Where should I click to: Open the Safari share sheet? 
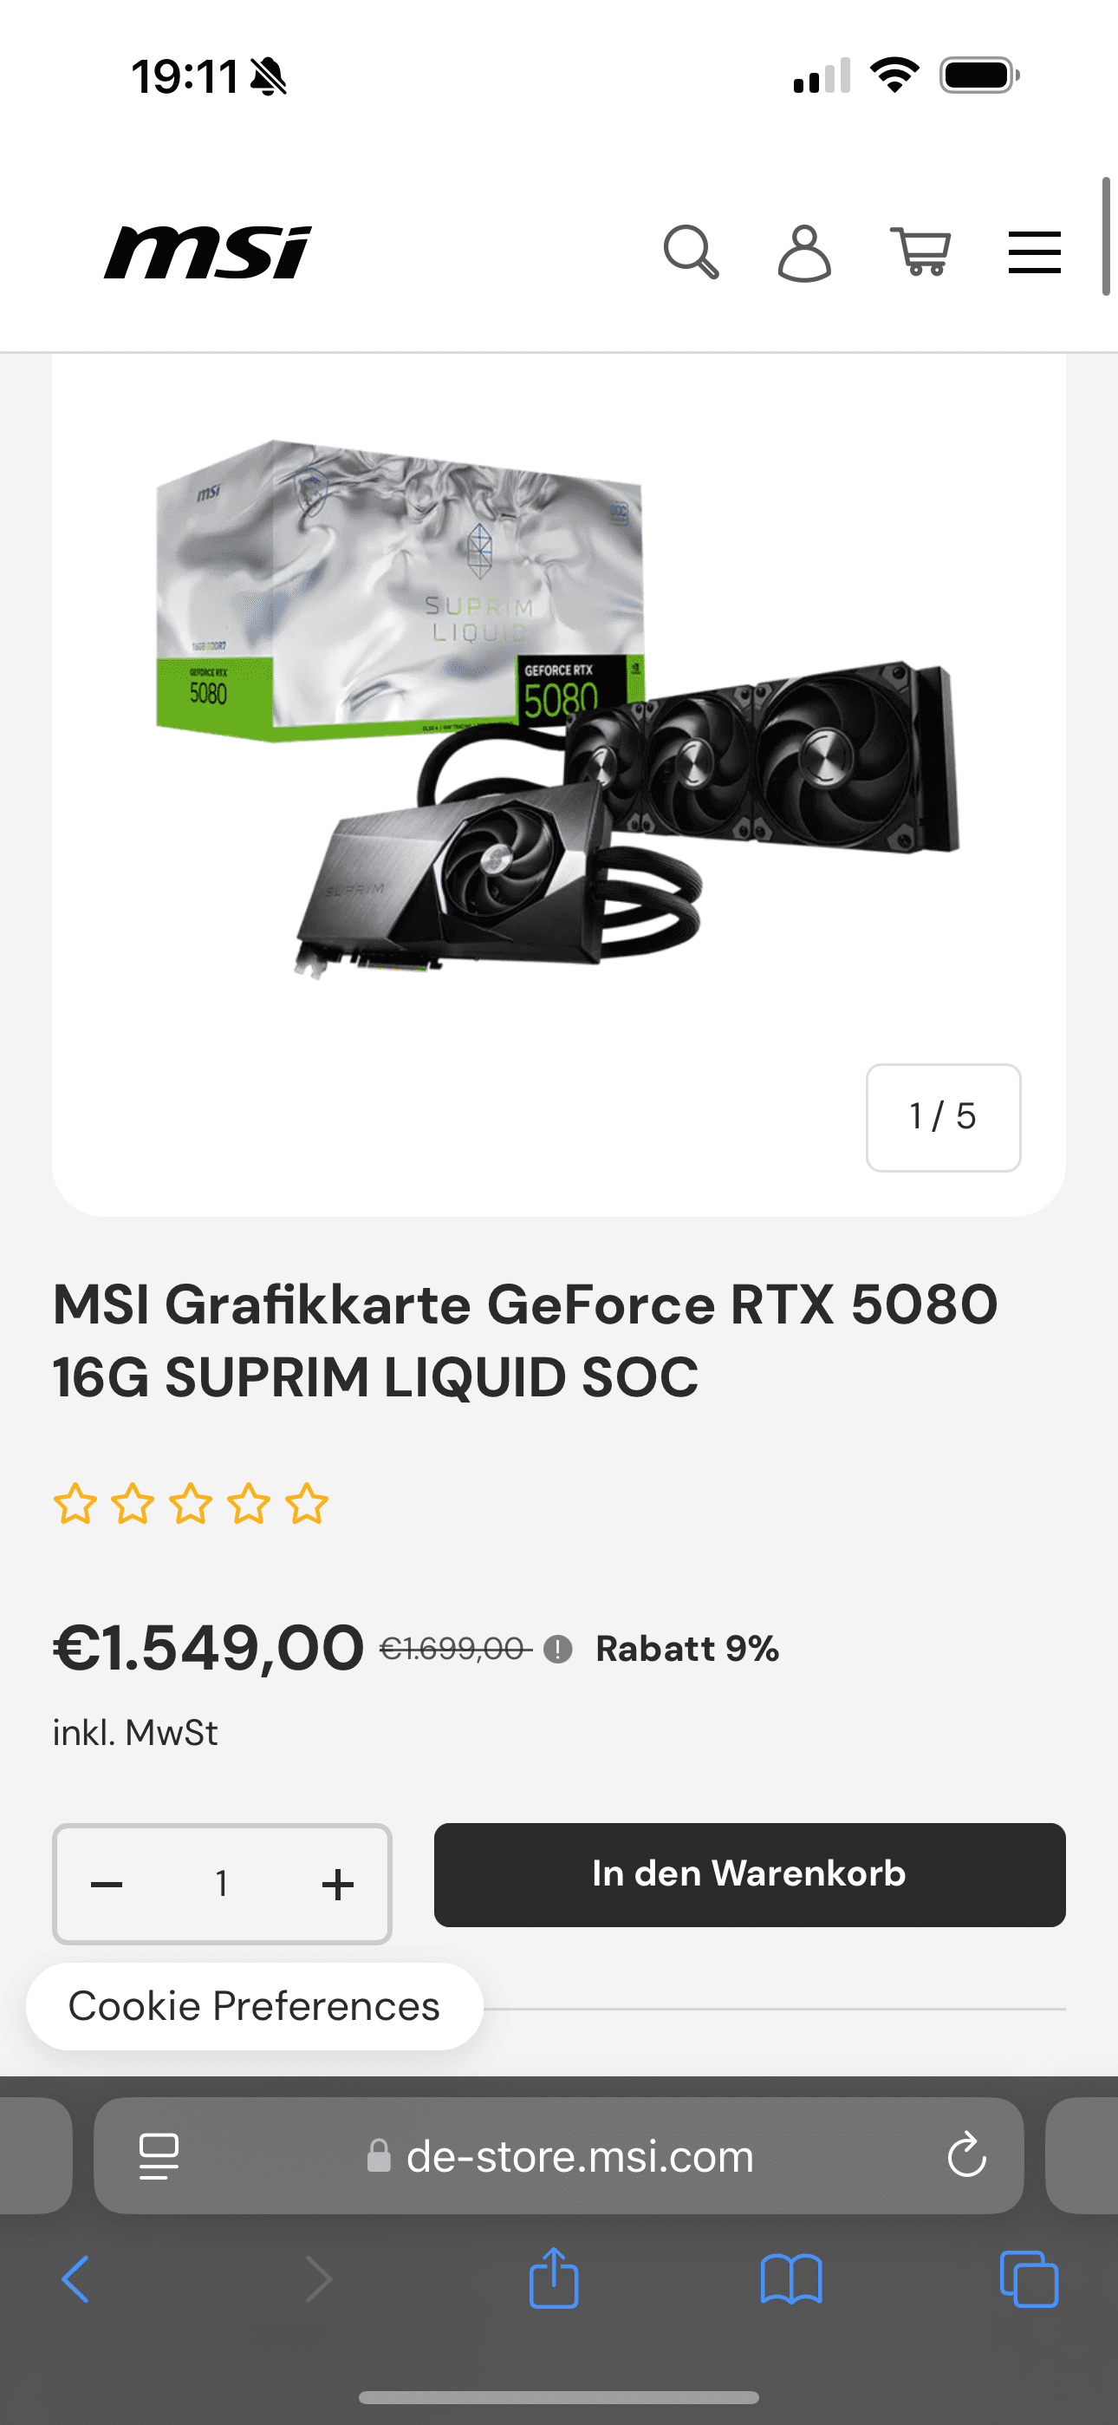point(553,2278)
